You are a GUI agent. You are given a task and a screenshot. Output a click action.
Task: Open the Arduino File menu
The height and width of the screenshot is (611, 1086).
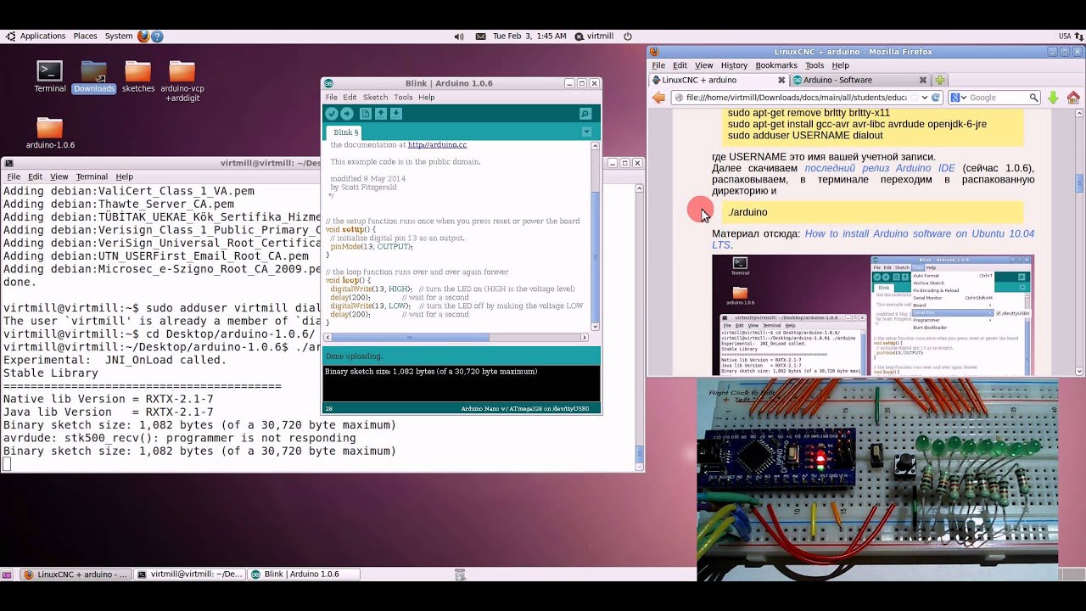332,98
